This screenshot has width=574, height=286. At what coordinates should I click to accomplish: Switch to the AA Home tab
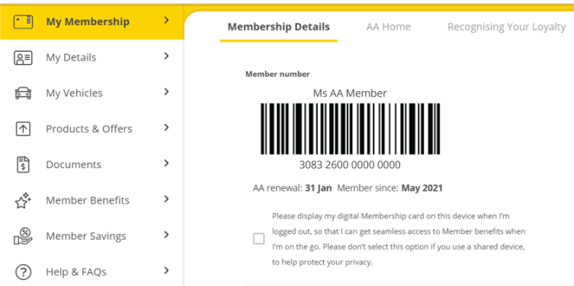389,27
